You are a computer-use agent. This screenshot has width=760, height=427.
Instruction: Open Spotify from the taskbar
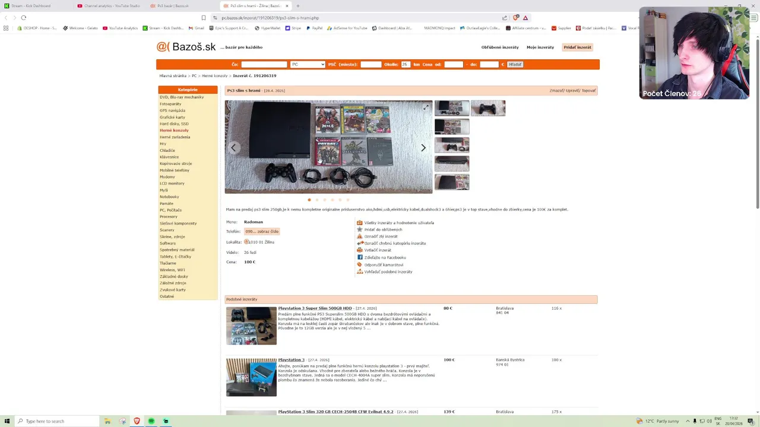tap(151, 421)
